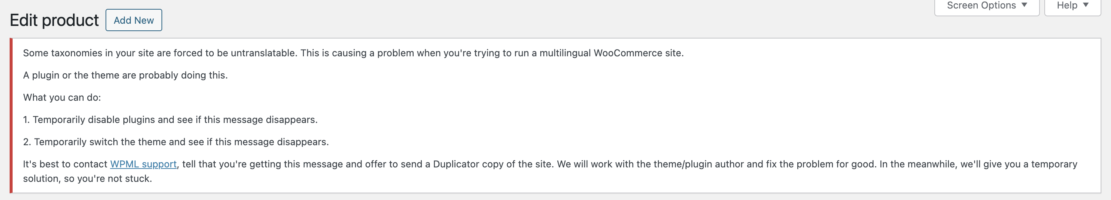Click the 'A plugin or the theme' line
1111x200 pixels.
[125, 76]
